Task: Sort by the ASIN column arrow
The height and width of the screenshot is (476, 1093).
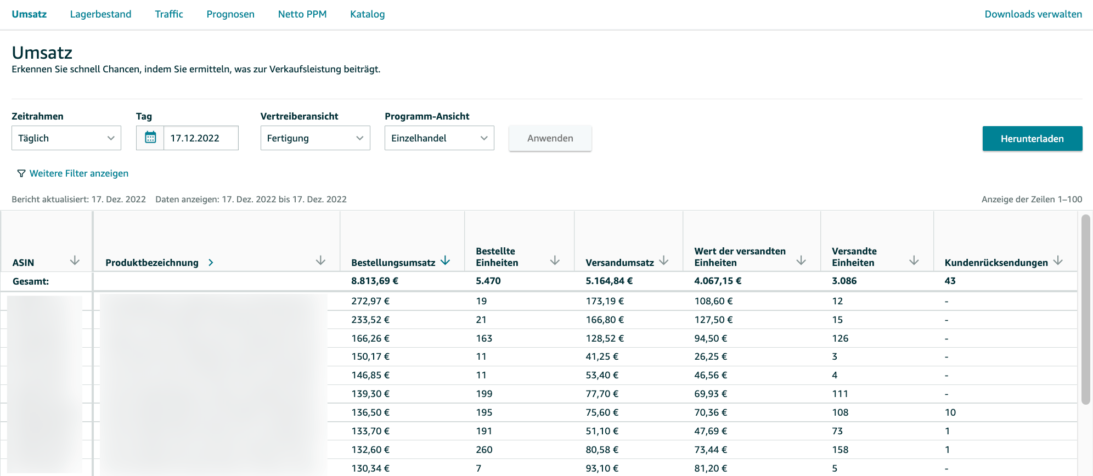Action: (x=75, y=260)
